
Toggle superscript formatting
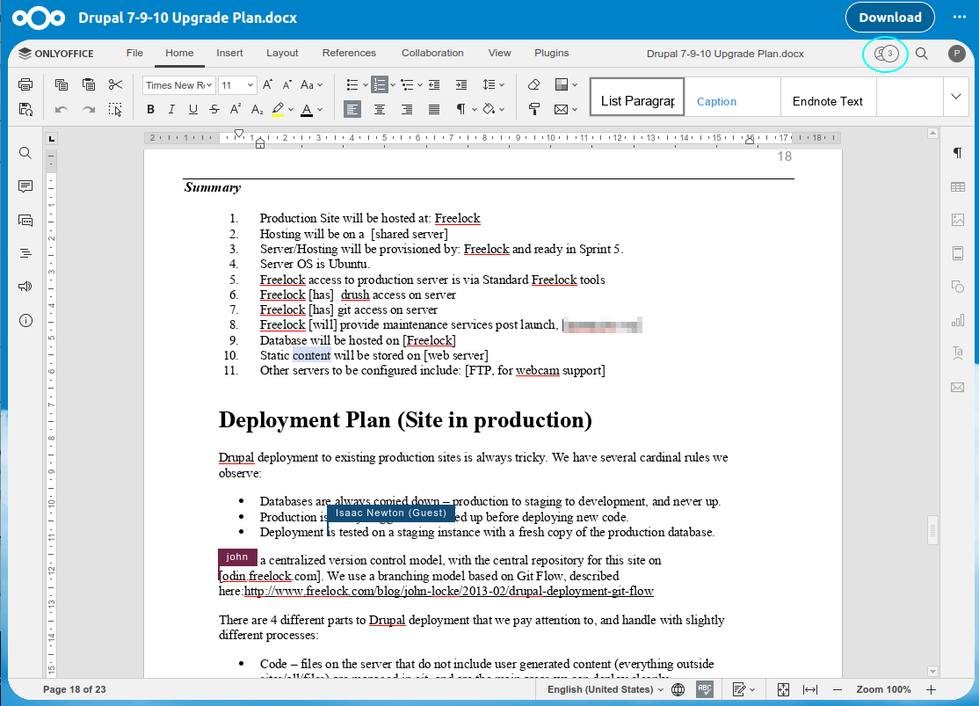pyautogui.click(x=236, y=109)
